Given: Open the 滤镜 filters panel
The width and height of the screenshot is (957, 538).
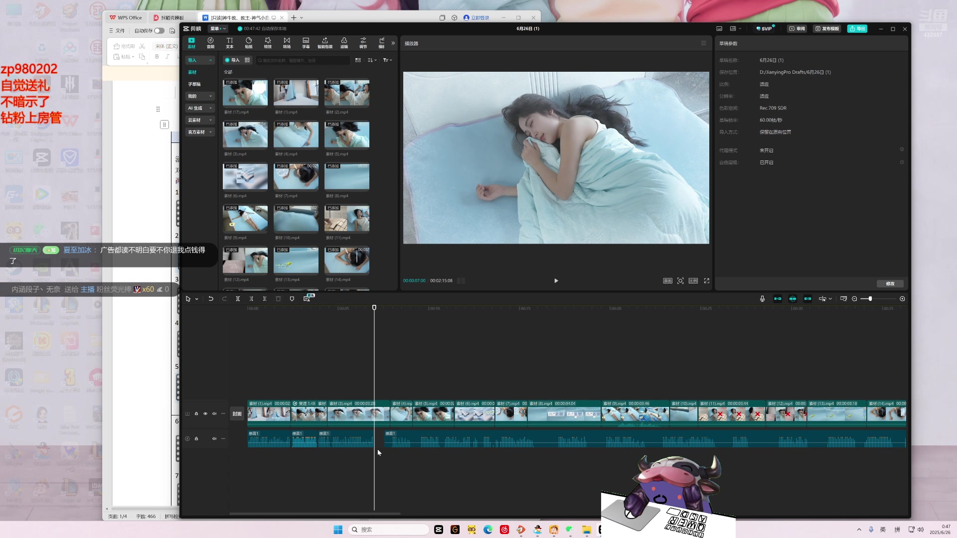Looking at the screenshot, I should pos(344,43).
